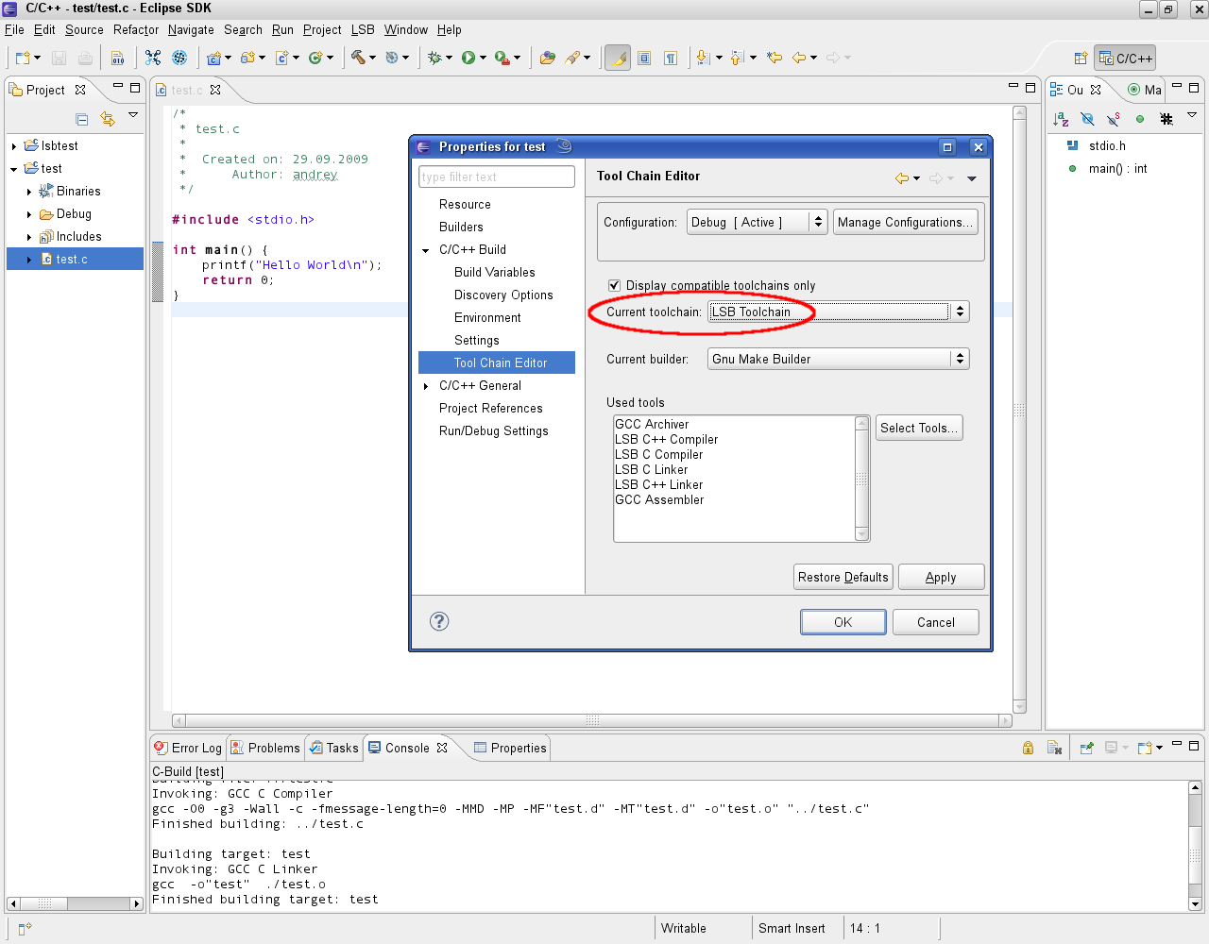This screenshot has height=944, width=1209.
Task: Click the Debug (bug) toolbar icon
Action: (434, 58)
